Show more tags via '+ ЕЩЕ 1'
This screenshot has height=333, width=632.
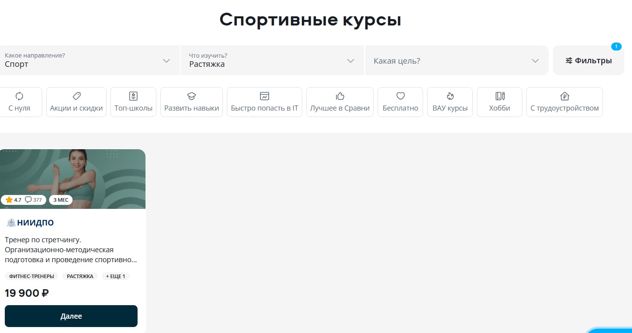tap(116, 276)
